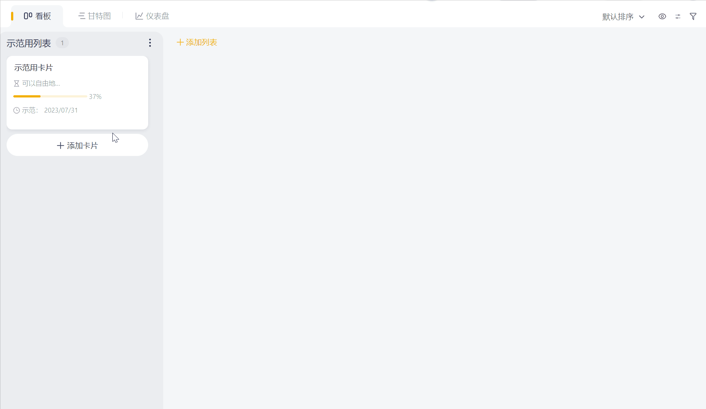This screenshot has height=409, width=706.
Task: Click the dashboard line-chart icon
Action: 139,16
